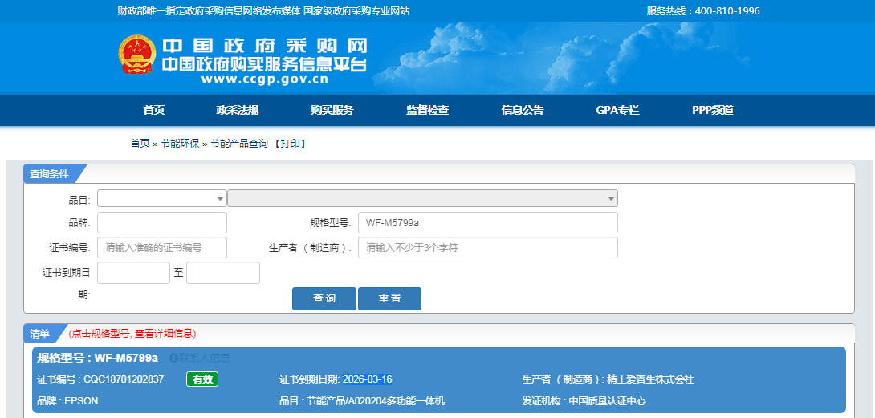Expand the disabled sub-category dropdown

[x=422, y=198]
